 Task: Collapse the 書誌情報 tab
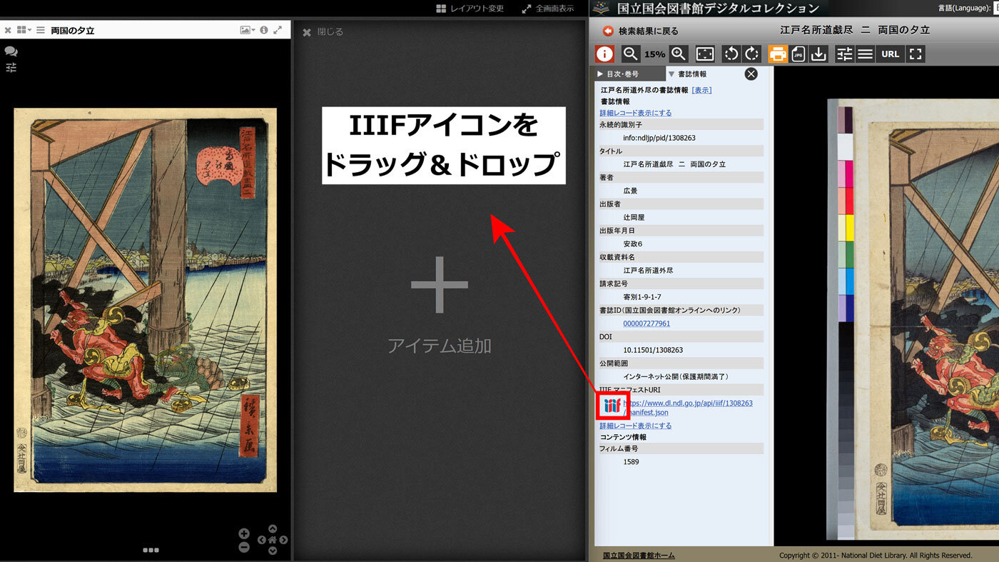(x=689, y=74)
